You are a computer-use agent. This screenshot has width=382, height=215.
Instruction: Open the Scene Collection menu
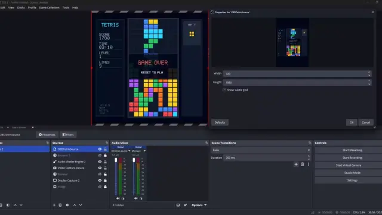[49, 8]
